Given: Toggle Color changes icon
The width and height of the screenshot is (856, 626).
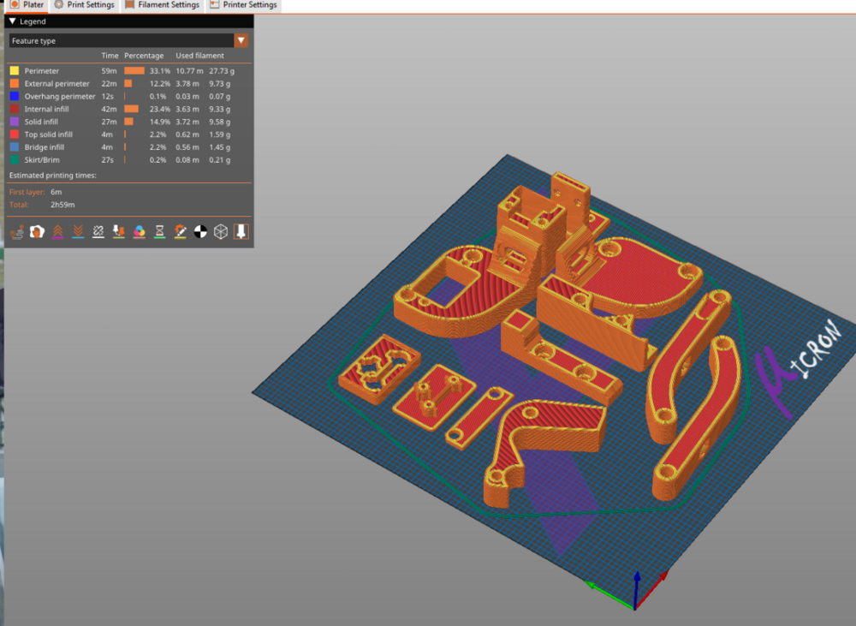Looking at the screenshot, I should click(140, 231).
